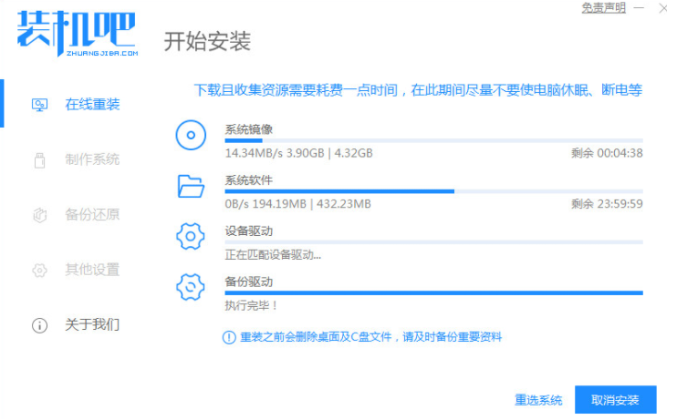The height and width of the screenshot is (420, 677).
Task: Click the info icon beside 关于我们
Action: 39,325
